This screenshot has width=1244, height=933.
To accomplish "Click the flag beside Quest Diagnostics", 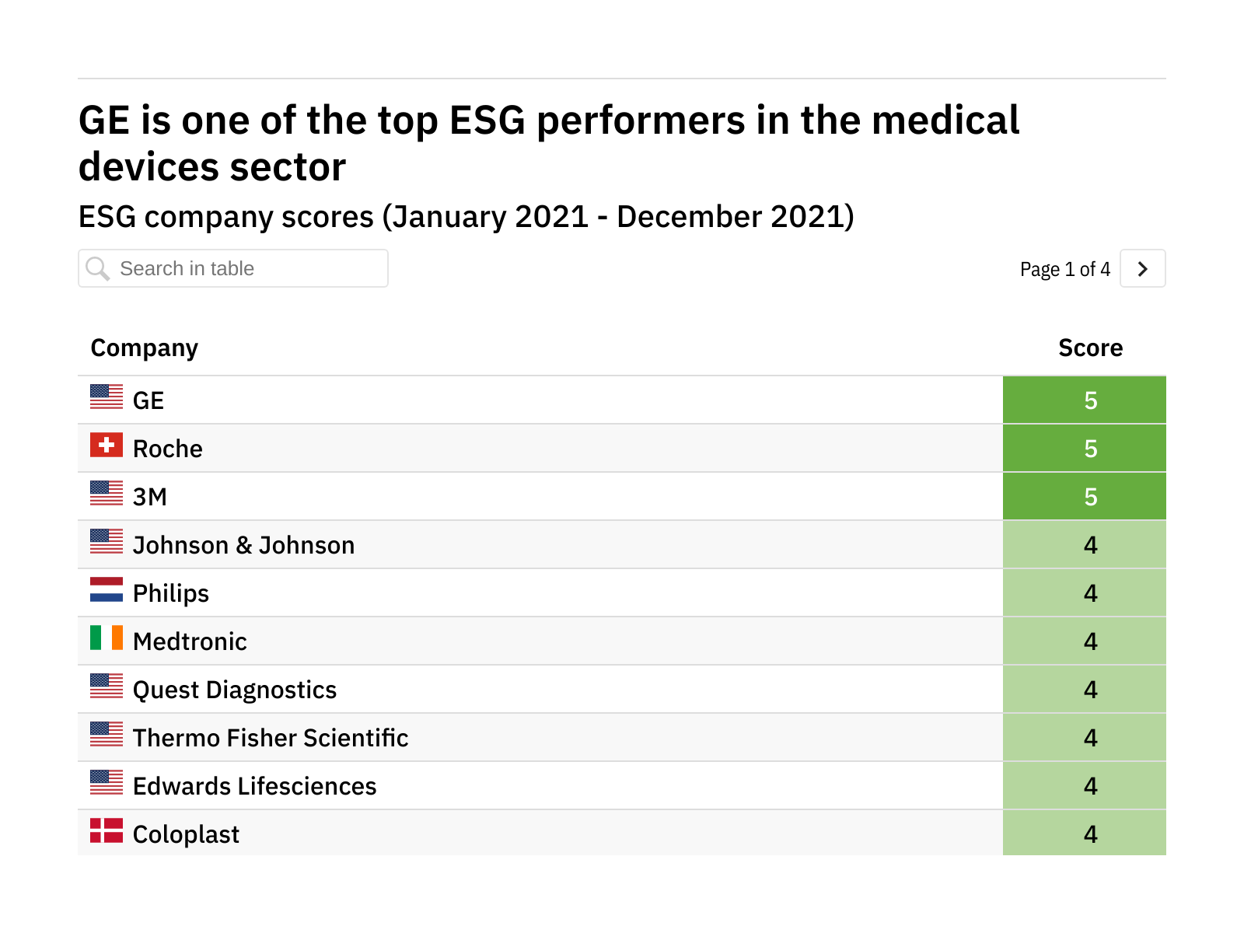I will coord(107,686).
